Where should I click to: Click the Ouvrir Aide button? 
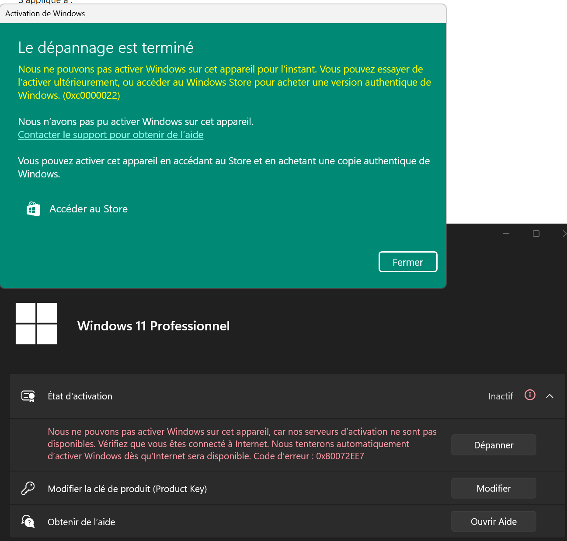click(494, 521)
